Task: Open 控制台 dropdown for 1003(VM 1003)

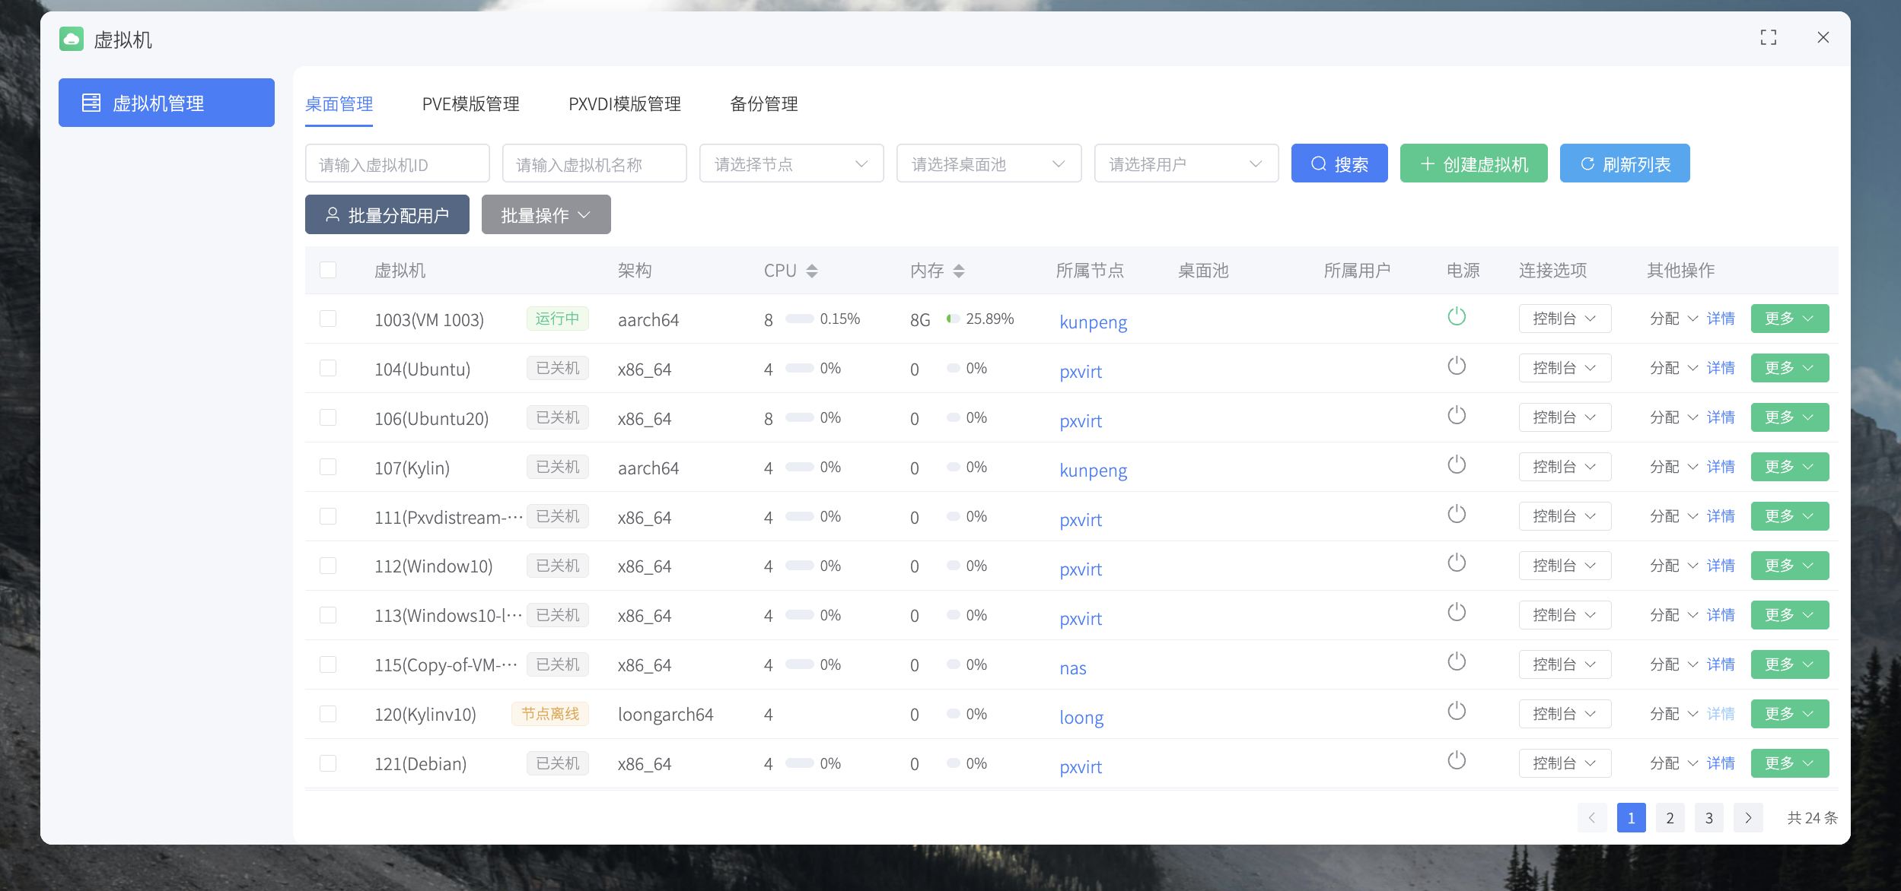Action: tap(1565, 319)
